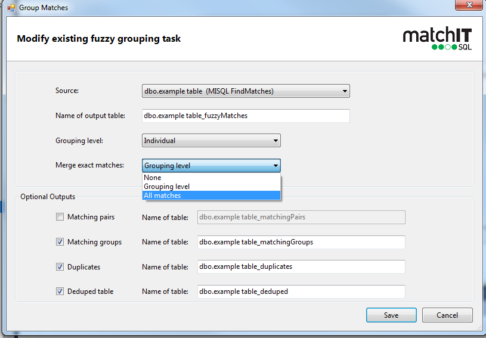The height and width of the screenshot is (338, 486).
Task: Select All matches list option
Action: (x=211, y=196)
